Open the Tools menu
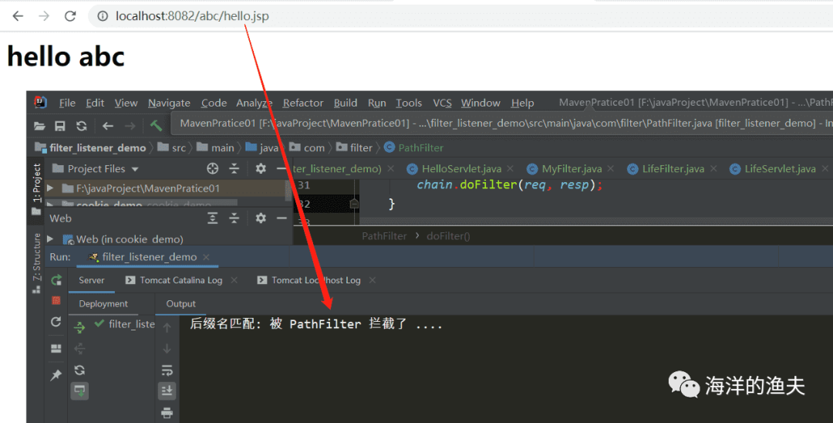833x423 pixels. tap(409, 103)
